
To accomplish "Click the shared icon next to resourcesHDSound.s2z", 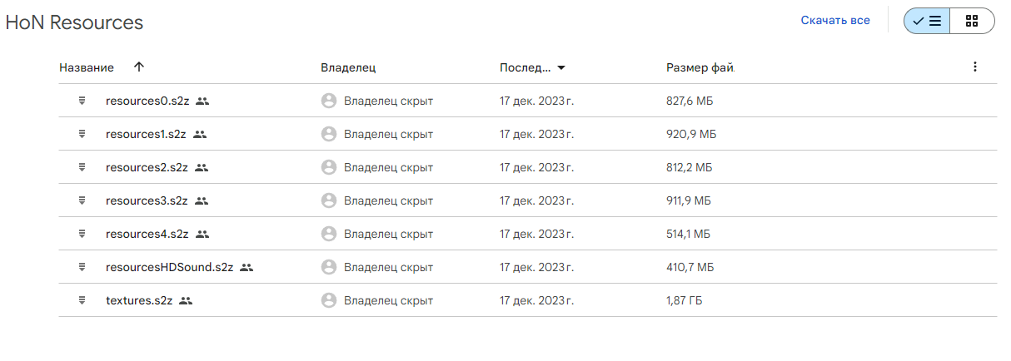I will tap(247, 267).
